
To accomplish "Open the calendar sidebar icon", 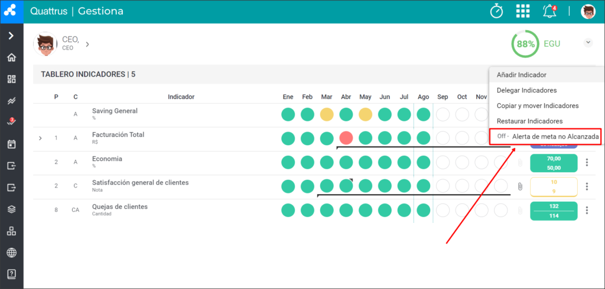I will 12,144.
